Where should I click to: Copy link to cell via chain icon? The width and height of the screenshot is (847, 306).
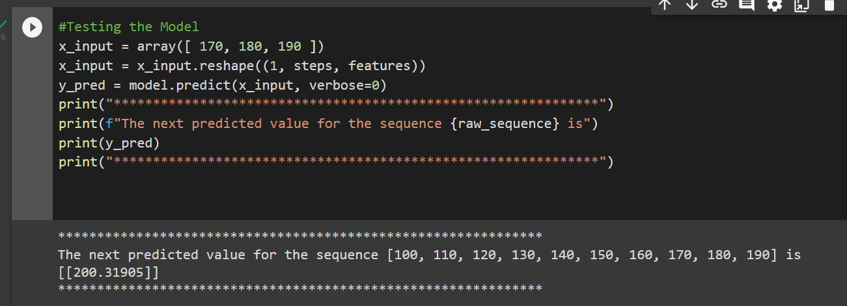(x=719, y=5)
